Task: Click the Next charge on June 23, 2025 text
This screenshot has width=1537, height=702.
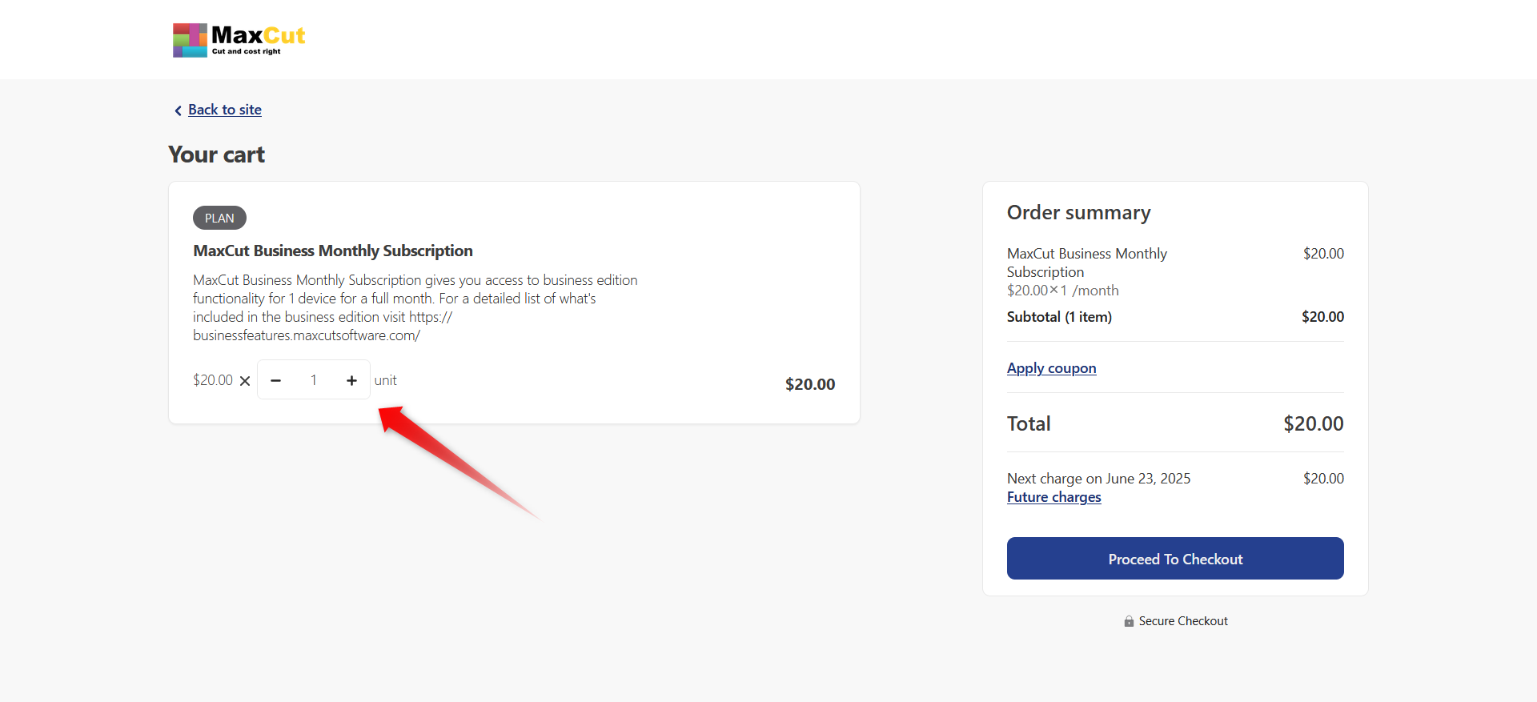Action: point(1098,479)
